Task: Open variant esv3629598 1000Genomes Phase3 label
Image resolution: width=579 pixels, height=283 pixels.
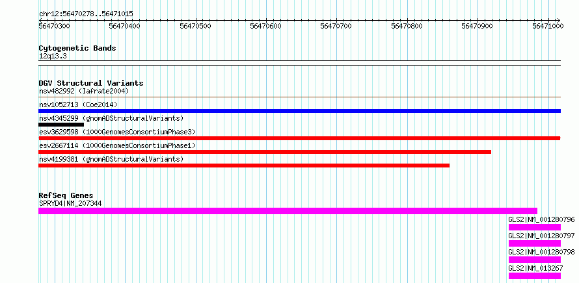Action: (117, 132)
